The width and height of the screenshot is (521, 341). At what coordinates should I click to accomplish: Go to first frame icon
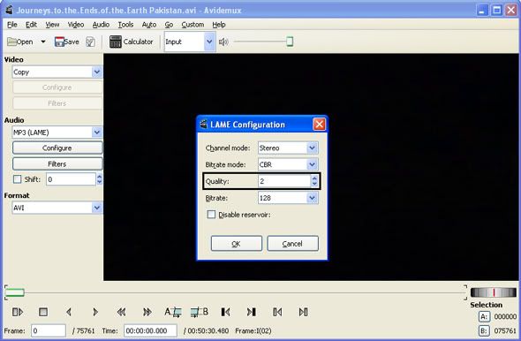pyautogui.click(x=277, y=312)
